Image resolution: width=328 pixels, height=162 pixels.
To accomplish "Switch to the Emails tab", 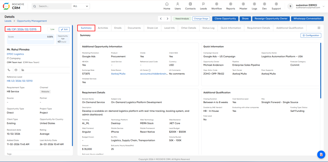I will click(118, 28).
